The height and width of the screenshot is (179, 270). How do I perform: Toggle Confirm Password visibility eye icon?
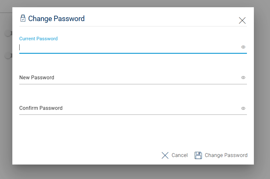click(243, 108)
